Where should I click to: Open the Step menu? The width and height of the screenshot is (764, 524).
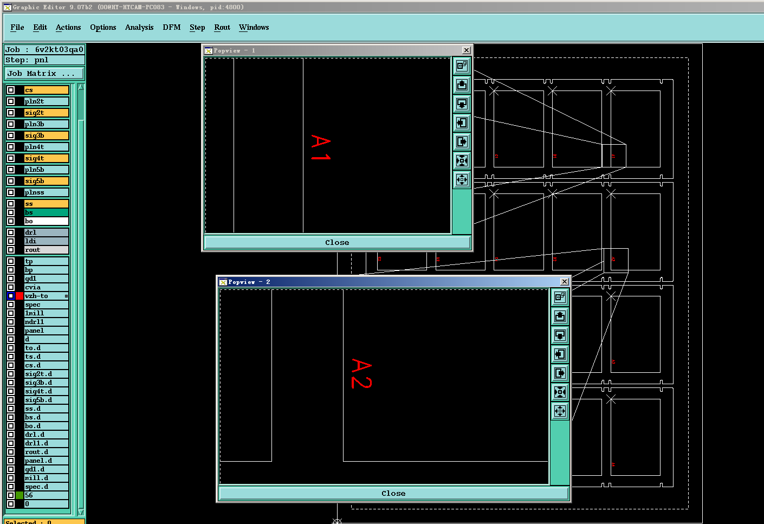tap(197, 28)
